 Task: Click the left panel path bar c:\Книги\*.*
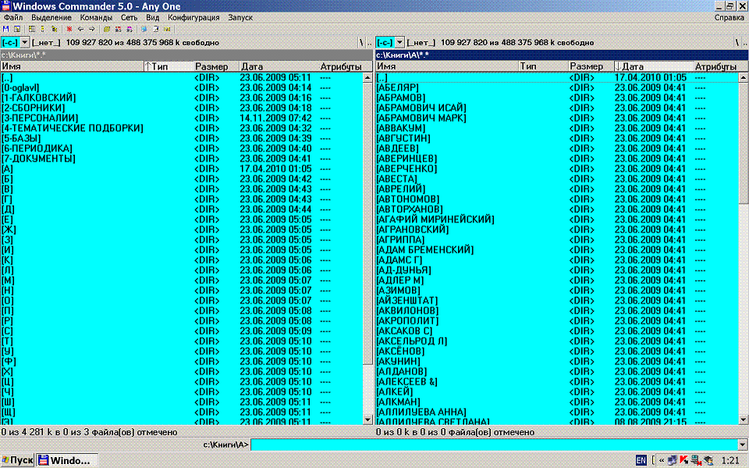coord(186,55)
